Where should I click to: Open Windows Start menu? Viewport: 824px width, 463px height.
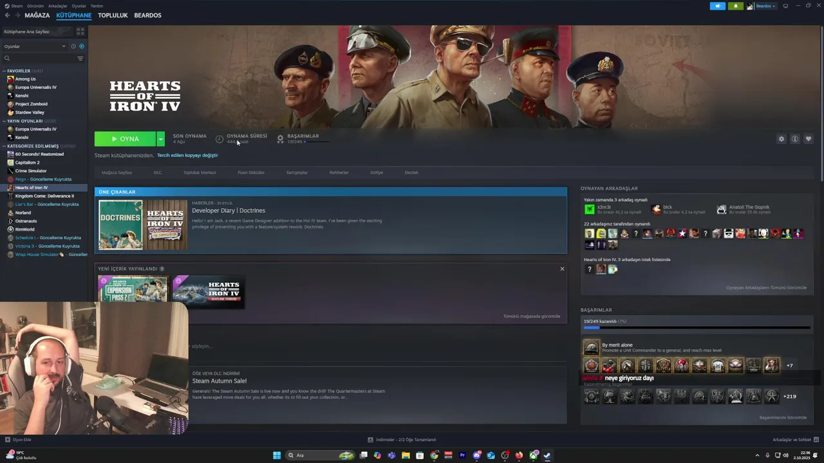[277, 455]
